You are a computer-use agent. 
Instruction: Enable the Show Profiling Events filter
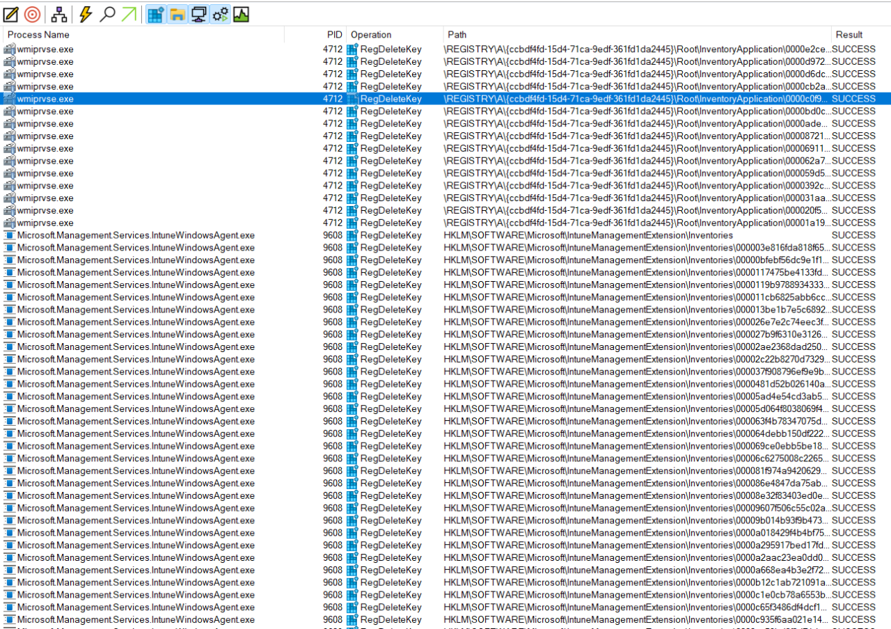pos(242,14)
